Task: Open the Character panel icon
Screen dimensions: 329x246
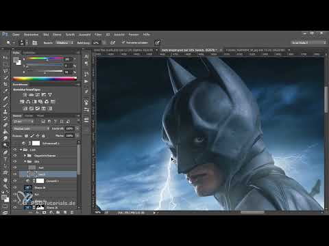Action: click(x=86, y=57)
